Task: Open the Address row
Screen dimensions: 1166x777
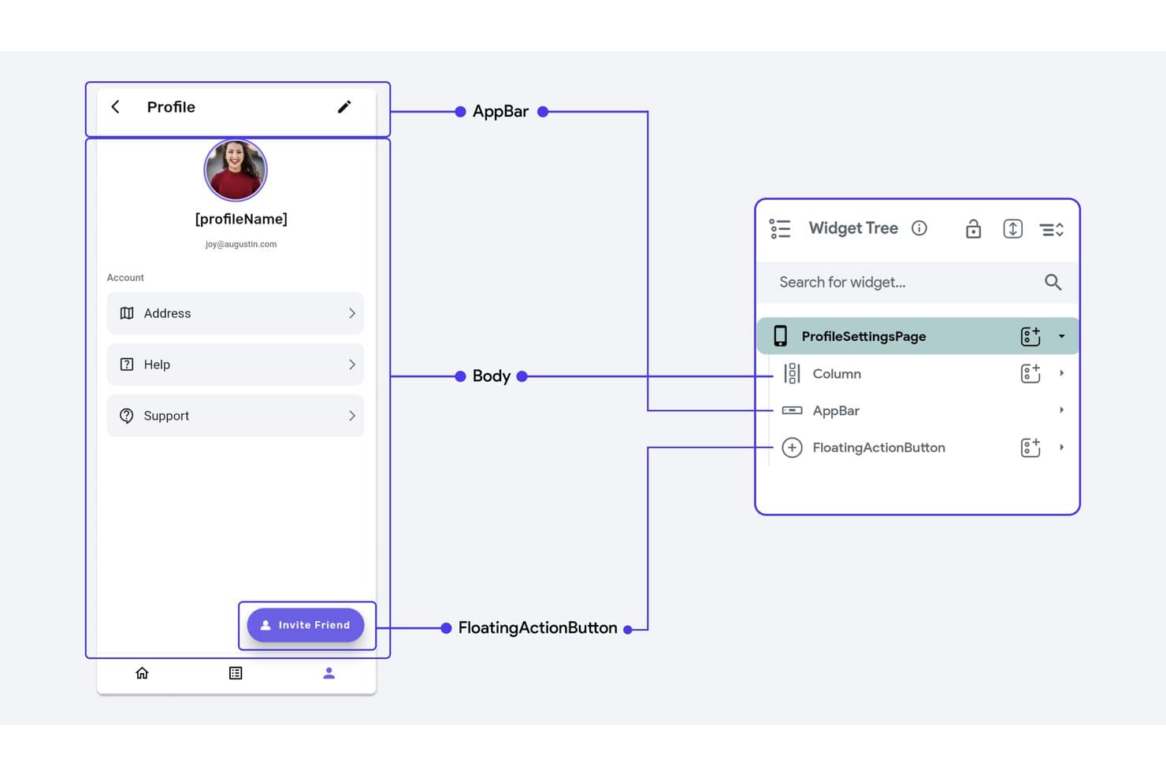Action: coord(236,313)
